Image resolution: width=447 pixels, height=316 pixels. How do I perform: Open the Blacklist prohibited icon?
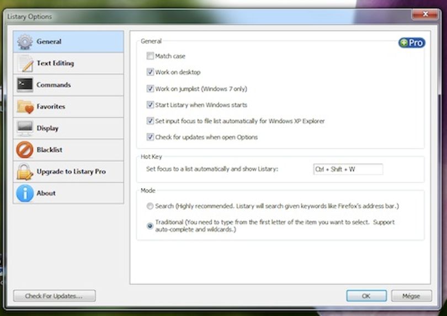(25, 149)
